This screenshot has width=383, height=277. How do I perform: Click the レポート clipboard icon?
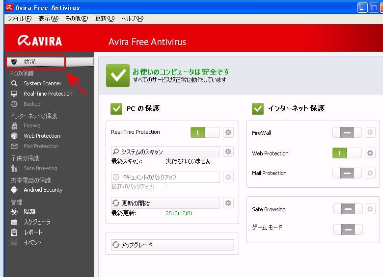pos(14,232)
